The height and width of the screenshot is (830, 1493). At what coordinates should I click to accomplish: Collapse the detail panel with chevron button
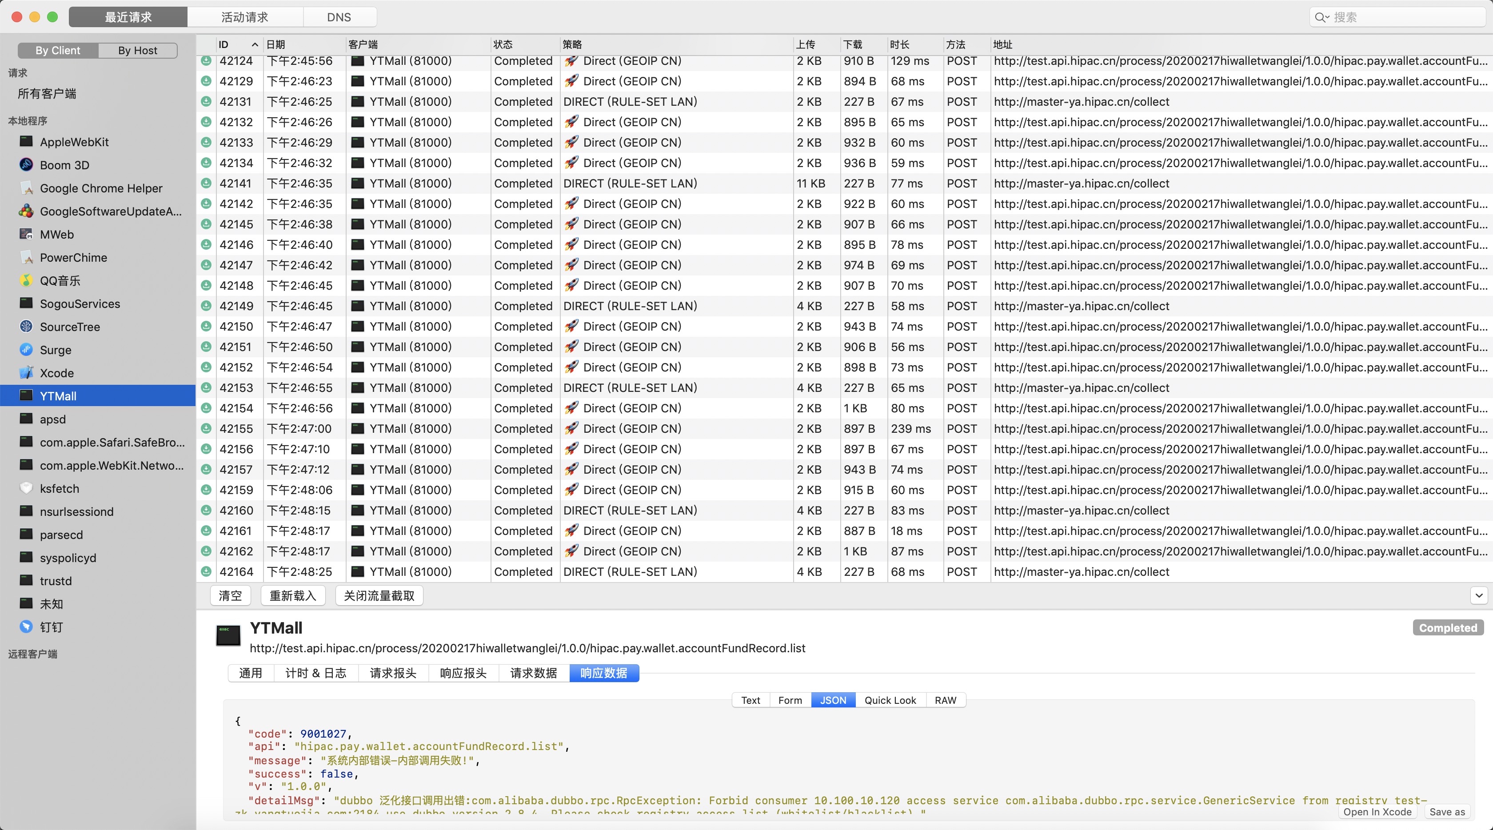tap(1478, 595)
